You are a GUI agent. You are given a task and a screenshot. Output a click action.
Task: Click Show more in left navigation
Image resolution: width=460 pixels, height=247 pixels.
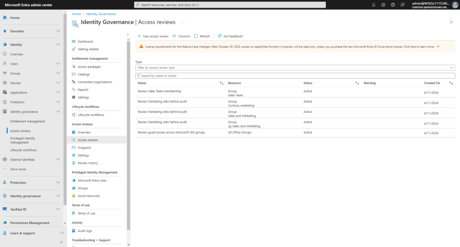pyautogui.click(x=18, y=169)
